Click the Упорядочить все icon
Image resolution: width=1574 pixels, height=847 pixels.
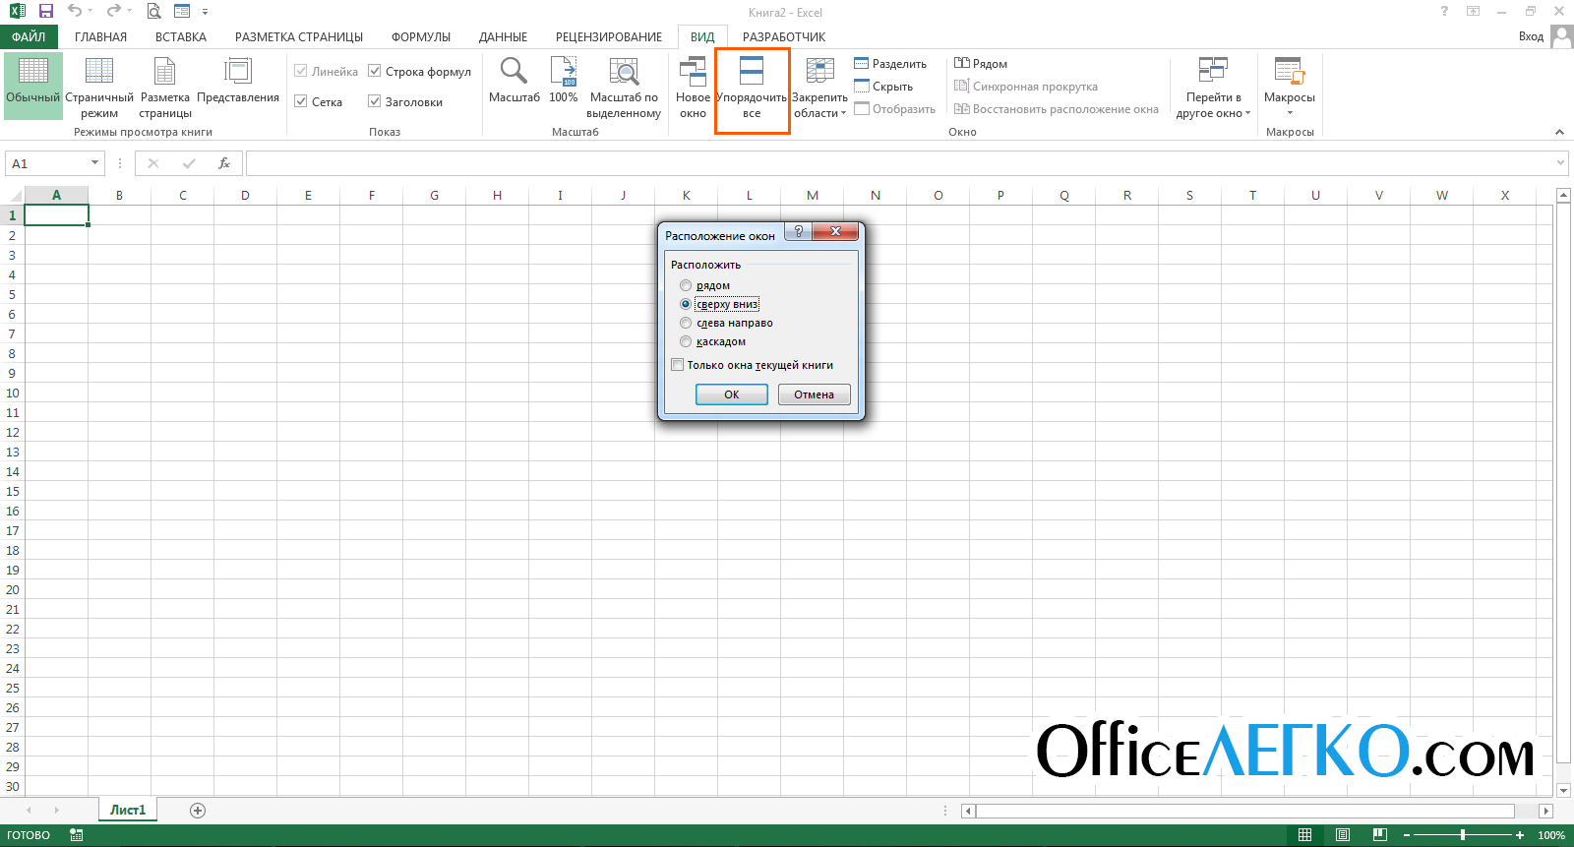point(752,71)
